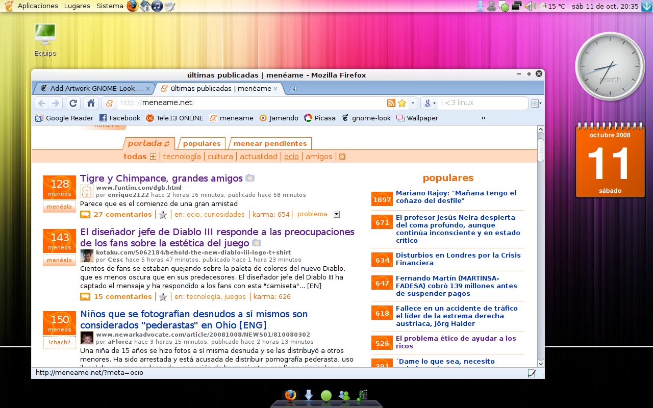
Task: Open the address bar history dropdown
Action: [413, 103]
